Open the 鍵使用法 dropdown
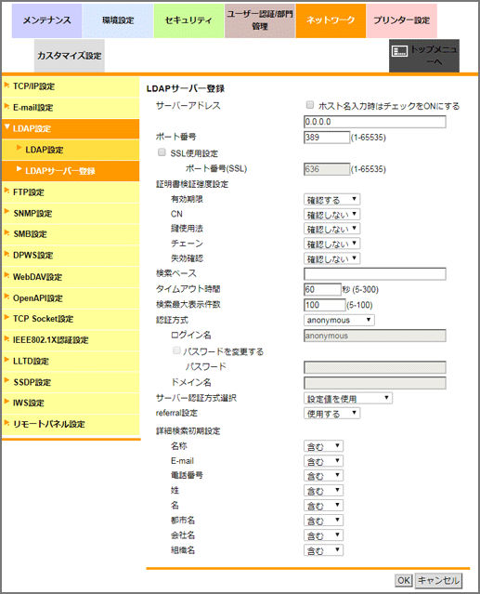The width and height of the screenshot is (480, 594). click(x=331, y=229)
